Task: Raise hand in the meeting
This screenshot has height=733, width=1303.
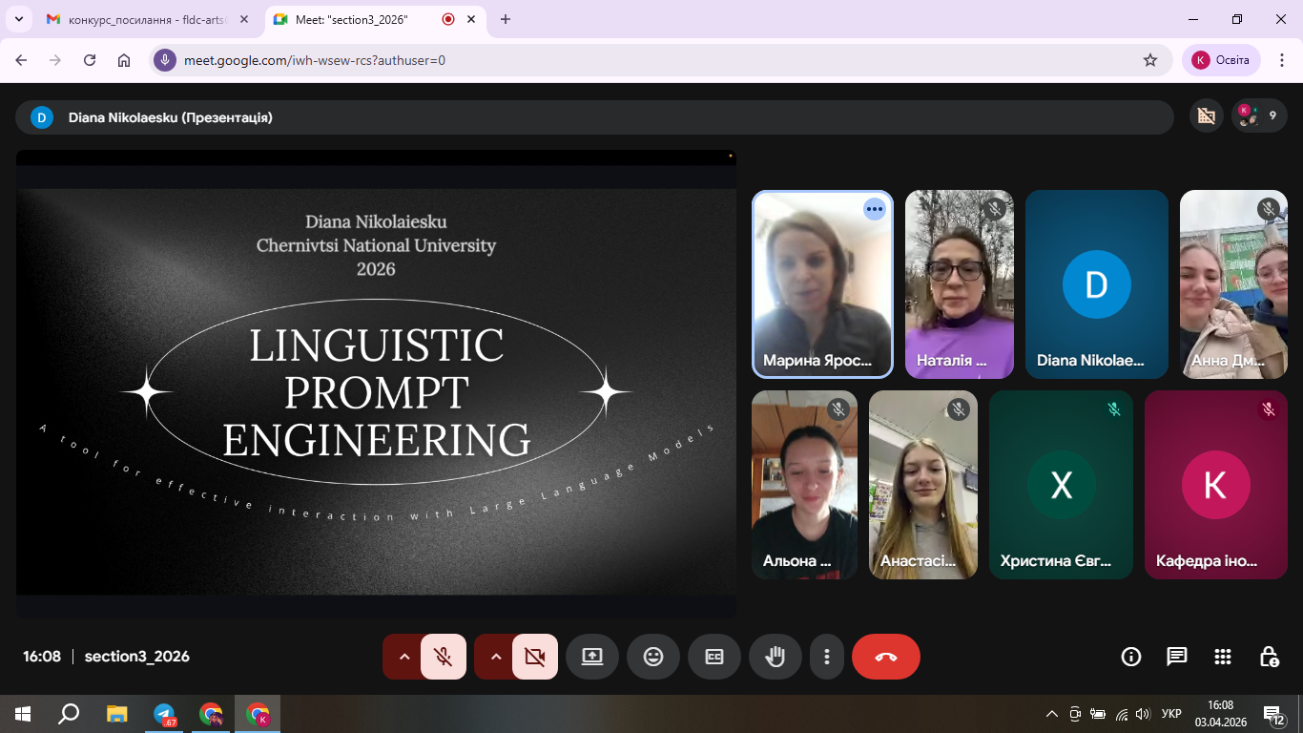Action: [776, 657]
